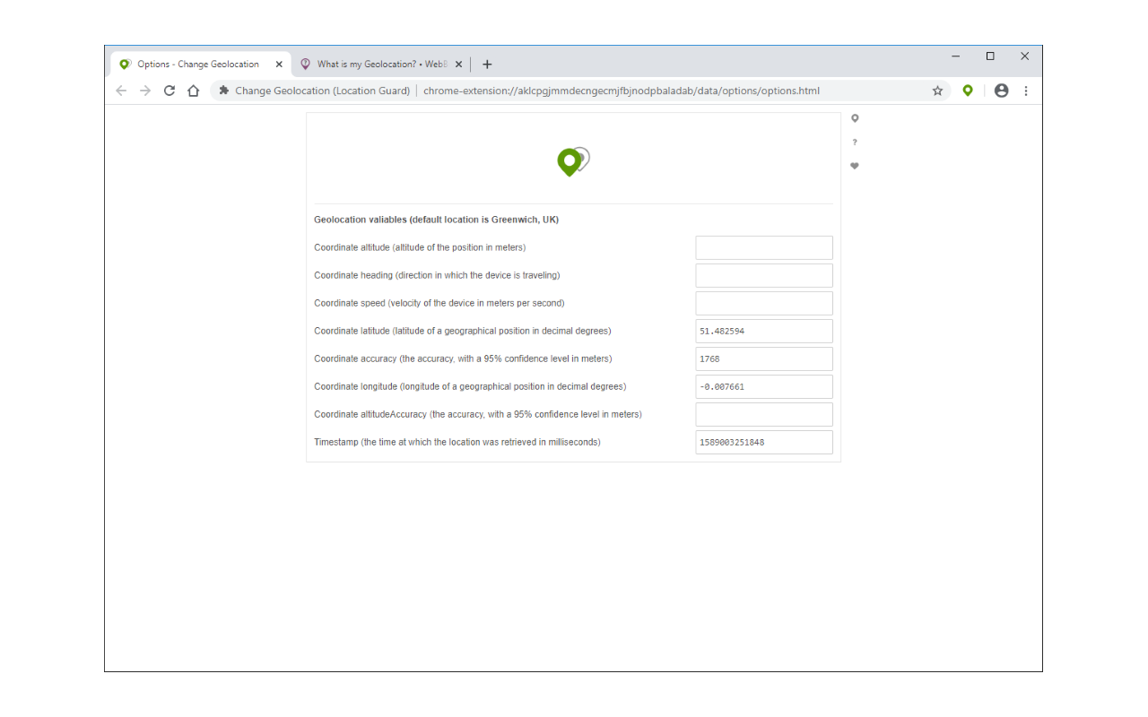Go to the home page icon
The image size is (1148, 717).
pos(193,91)
